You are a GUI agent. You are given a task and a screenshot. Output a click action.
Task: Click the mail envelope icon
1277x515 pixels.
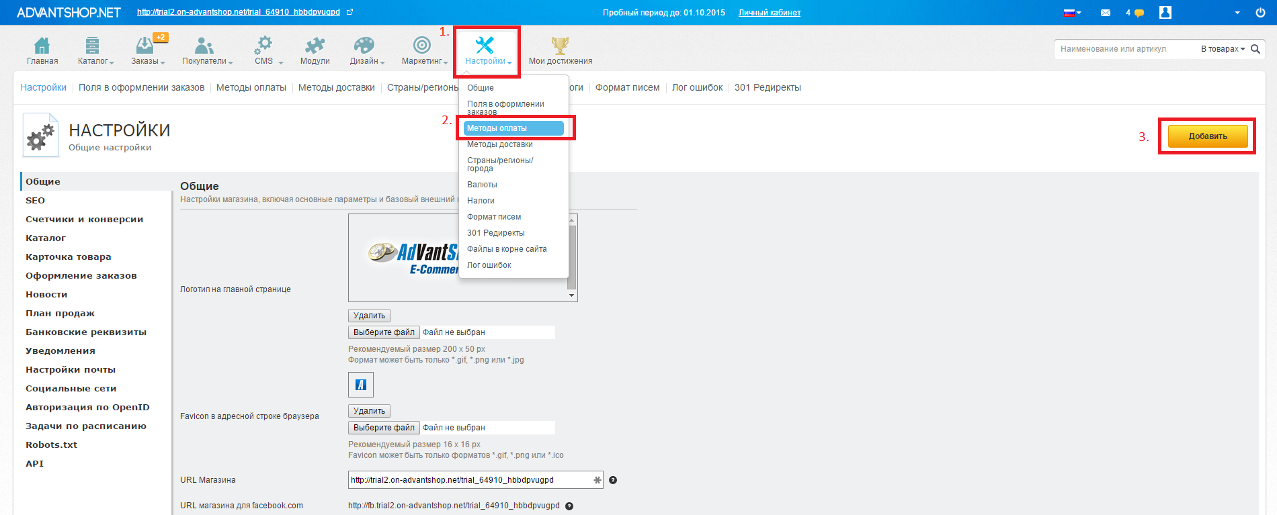pyautogui.click(x=1105, y=13)
